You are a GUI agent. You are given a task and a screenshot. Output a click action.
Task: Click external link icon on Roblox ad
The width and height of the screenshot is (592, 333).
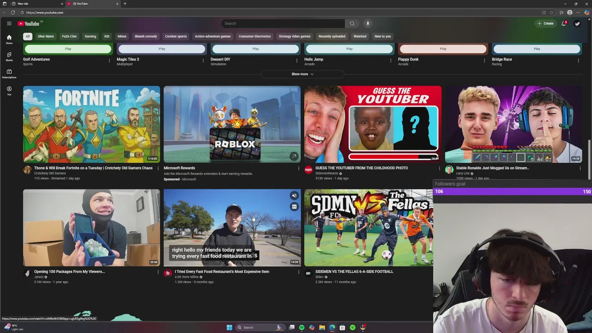click(294, 156)
